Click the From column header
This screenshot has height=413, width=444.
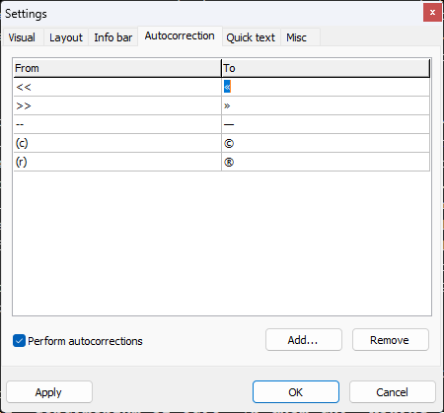(x=117, y=68)
